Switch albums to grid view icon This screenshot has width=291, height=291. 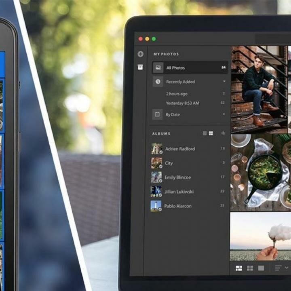pyautogui.click(x=211, y=133)
